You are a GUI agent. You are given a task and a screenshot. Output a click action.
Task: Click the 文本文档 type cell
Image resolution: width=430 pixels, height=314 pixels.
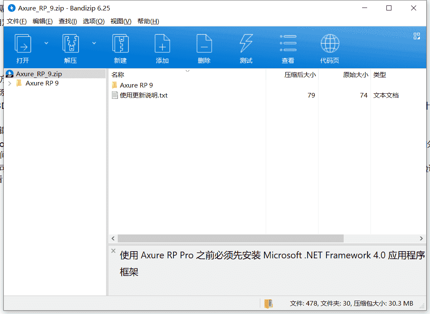point(386,95)
